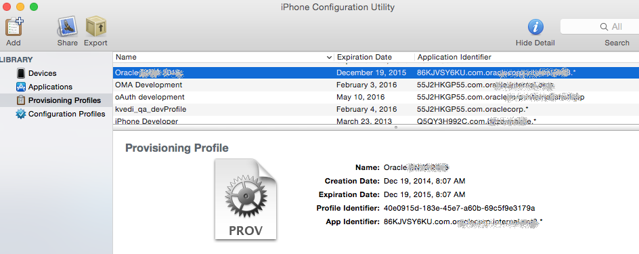Click the February 4, 2016 expiration cell
The image size is (639, 254).
point(366,109)
